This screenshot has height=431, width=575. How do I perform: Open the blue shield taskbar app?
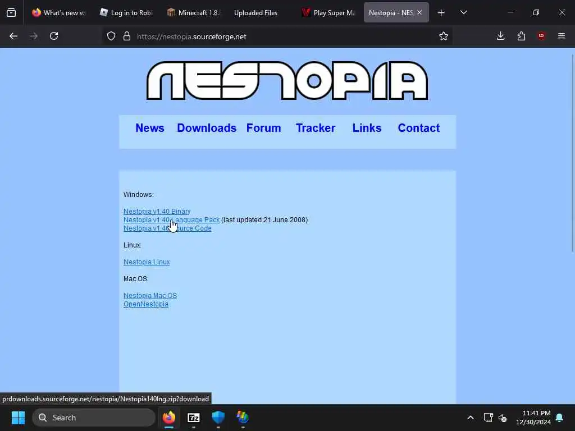(x=218, y=418)
